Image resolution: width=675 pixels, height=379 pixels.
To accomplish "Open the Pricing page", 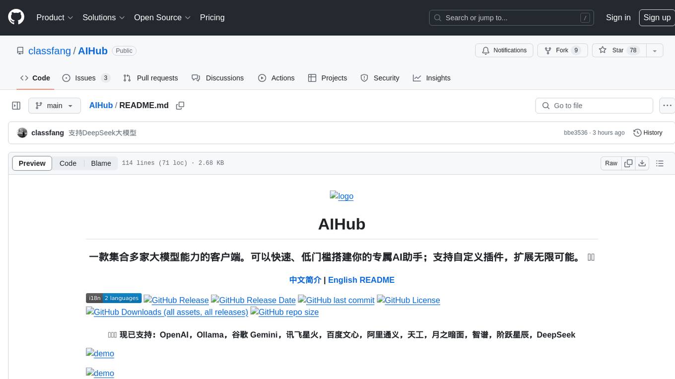I will click(x=212, y=17).
